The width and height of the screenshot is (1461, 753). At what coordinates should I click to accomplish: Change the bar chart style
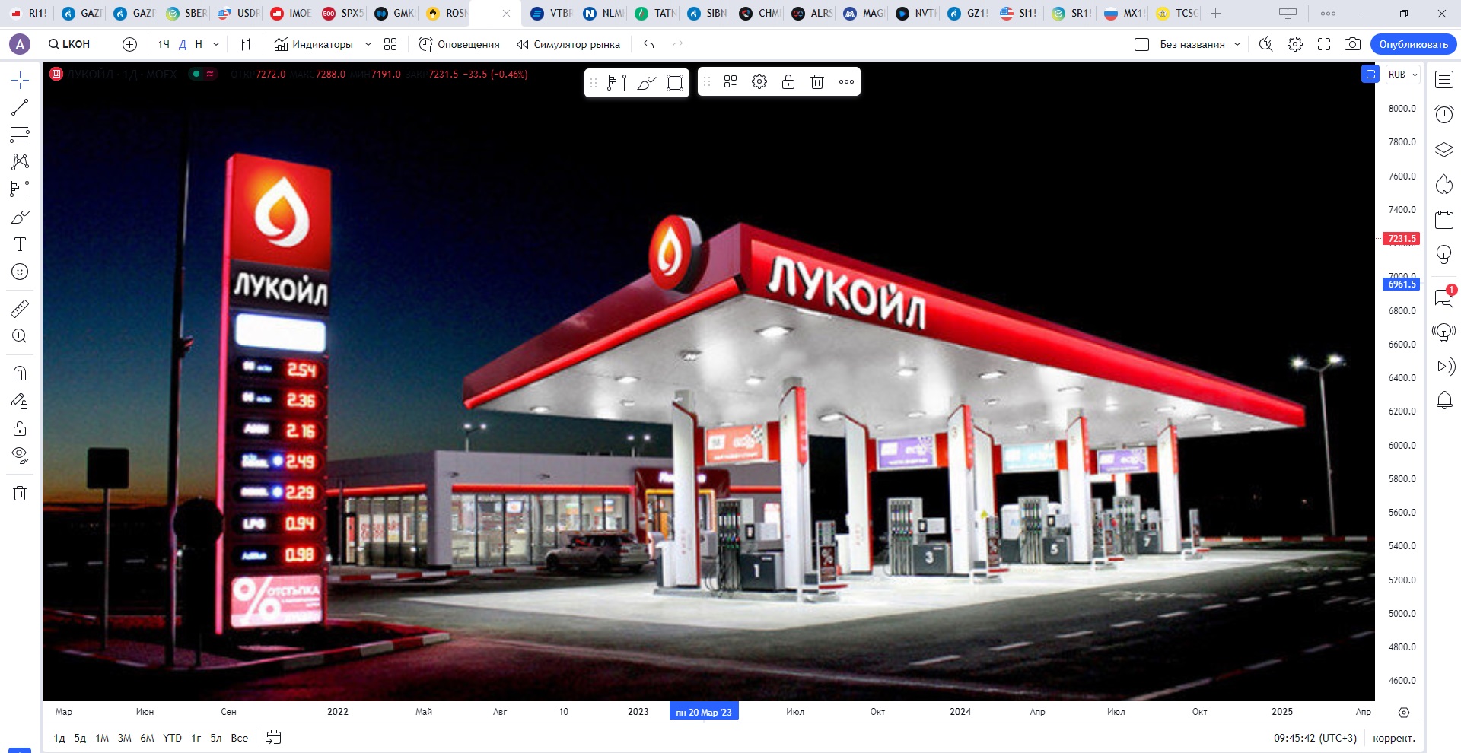click(x=245, y=44)
